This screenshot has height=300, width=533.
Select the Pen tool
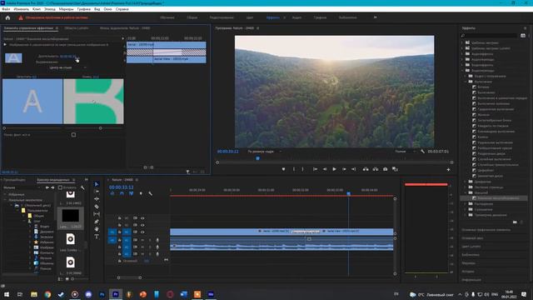97,222
